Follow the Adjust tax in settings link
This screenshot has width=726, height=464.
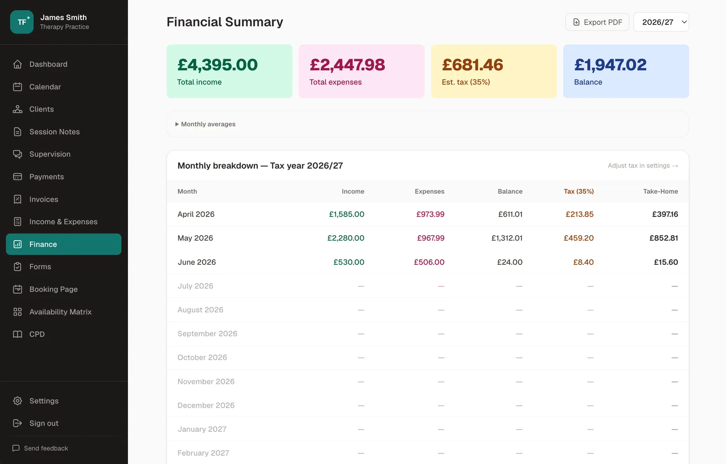click(643, 166)
